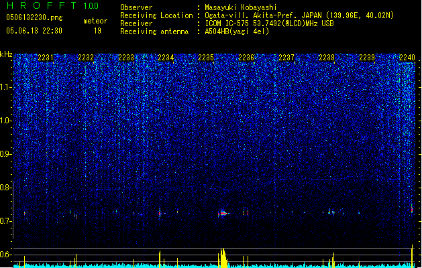Select the file name 0506132230.png
Image resolution: width=422 pixels, height=268 pixels.
tap(34, 17)
